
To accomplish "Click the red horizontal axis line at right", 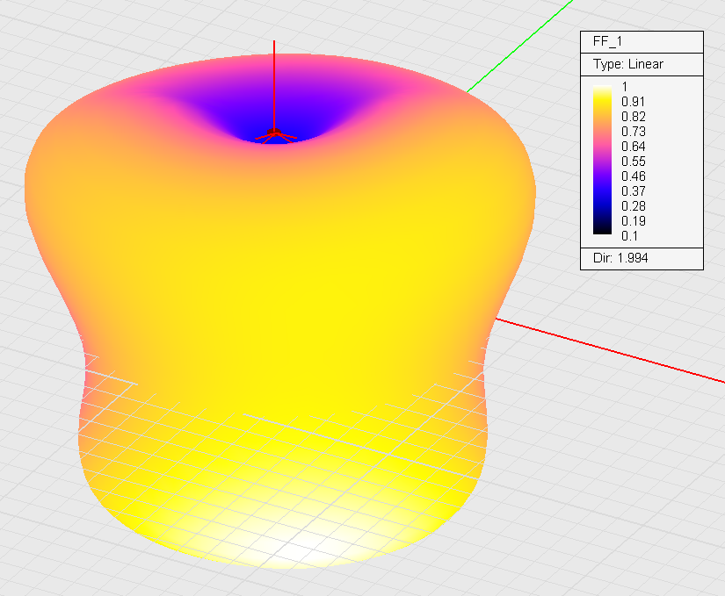I will [615, 353].
